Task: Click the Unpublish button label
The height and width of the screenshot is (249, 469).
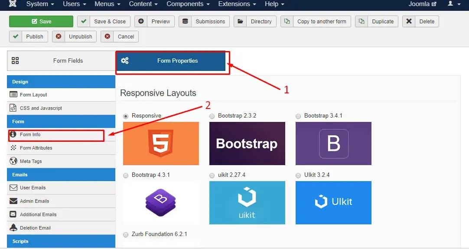Action: [x=81, y=37]
